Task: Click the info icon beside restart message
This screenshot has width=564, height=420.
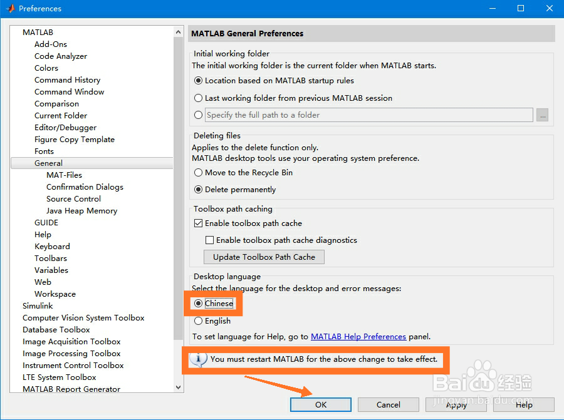Action: pos(198,359)
